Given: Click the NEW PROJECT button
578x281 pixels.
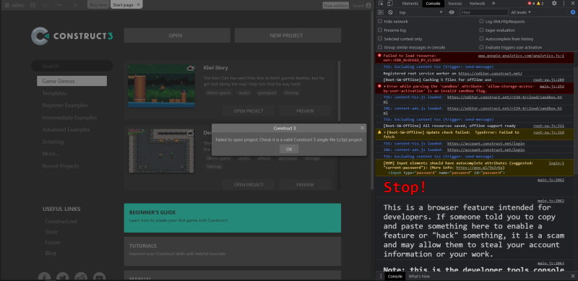Looking at the screenshot, I should (288, 35).
